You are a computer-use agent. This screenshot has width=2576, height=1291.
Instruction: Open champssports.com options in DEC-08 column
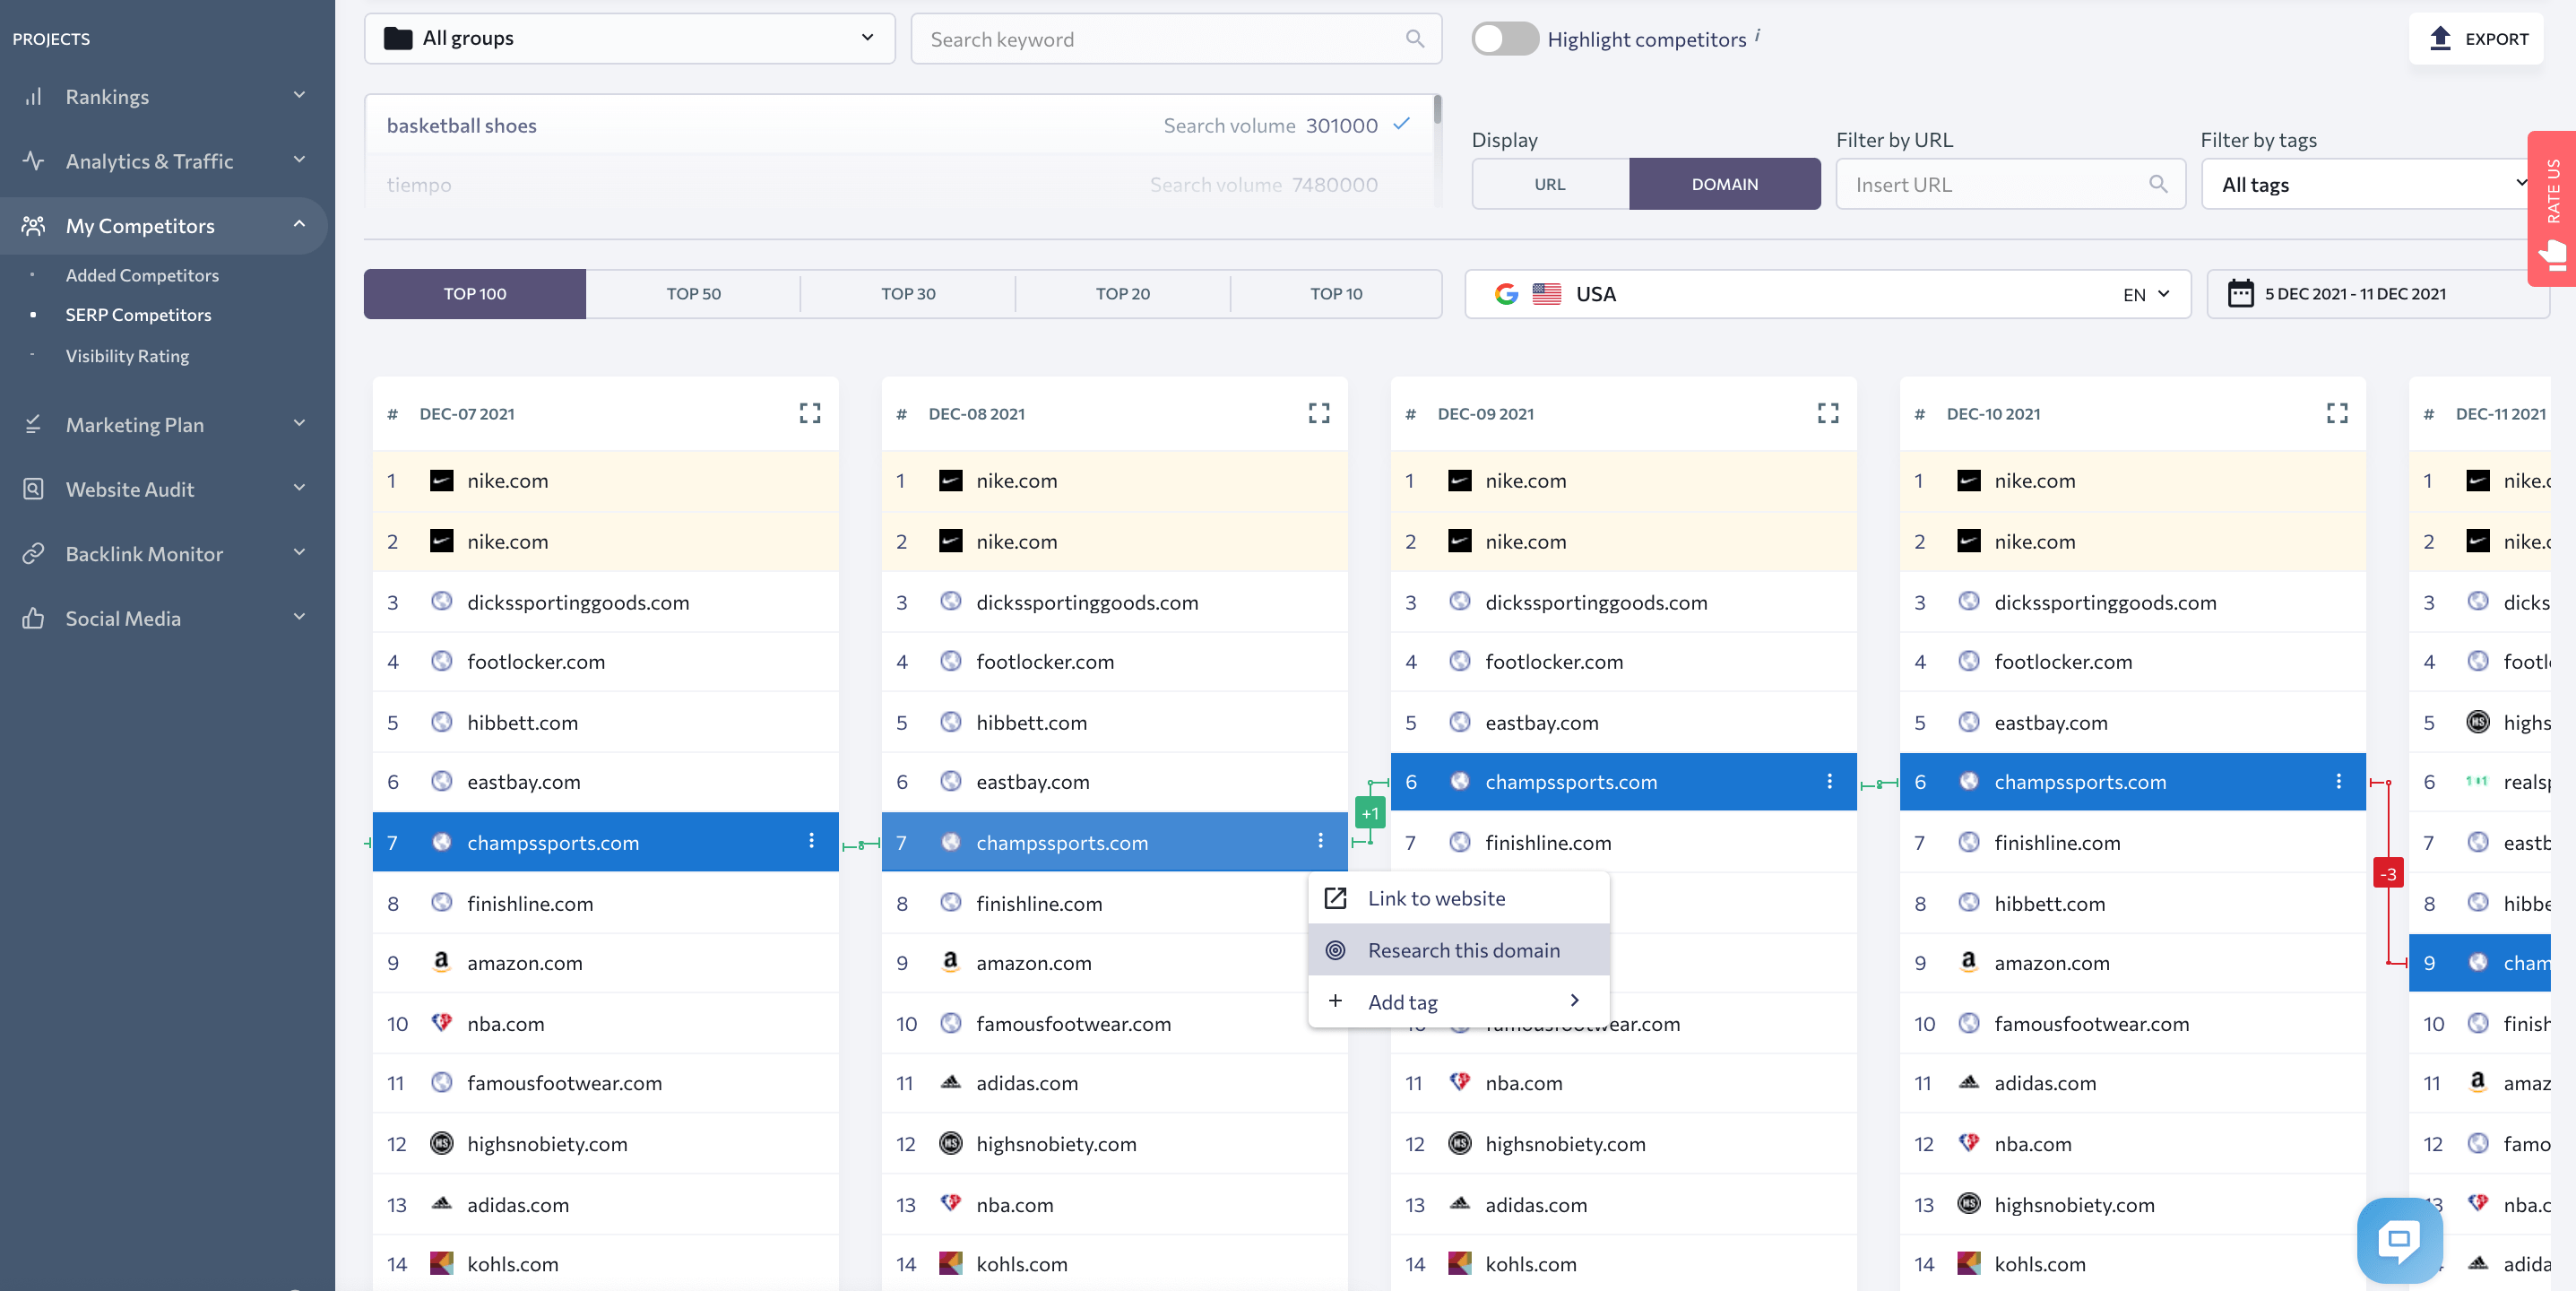click(1320, 841)
